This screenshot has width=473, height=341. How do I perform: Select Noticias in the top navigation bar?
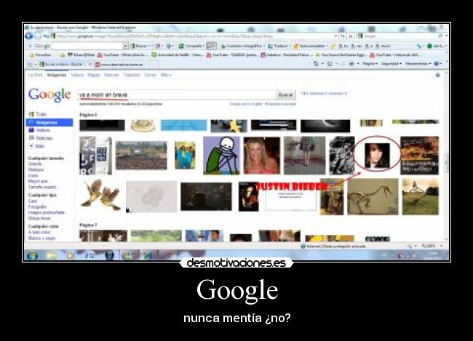pyautogui.click(x=111, y=75)
